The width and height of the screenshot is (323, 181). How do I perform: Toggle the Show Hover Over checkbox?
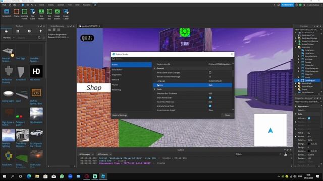pyautogui.click(x=210, y=98)
